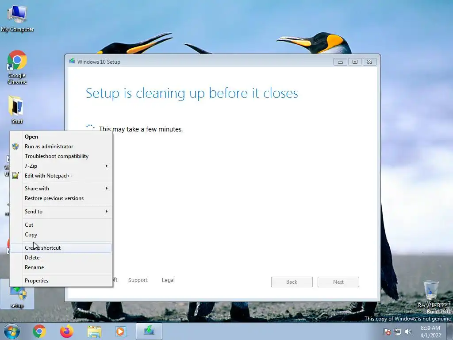
Task: Click the Back button in Setup
Action: [x=292, y=282]
